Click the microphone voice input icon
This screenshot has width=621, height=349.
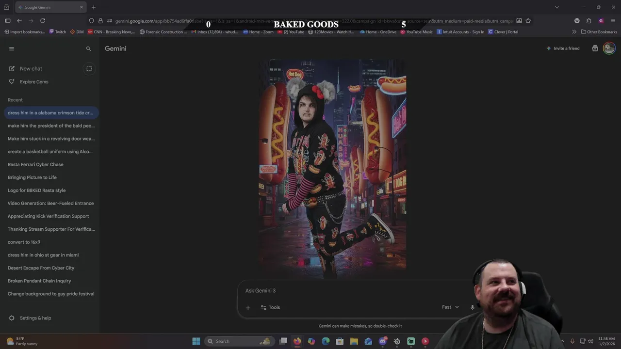(472, 307)
